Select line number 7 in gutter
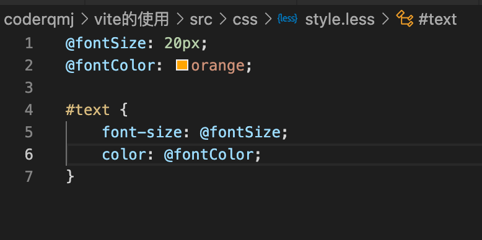This screenshot has width=482, height=240. pyautogui.click(x=29, y=176)
